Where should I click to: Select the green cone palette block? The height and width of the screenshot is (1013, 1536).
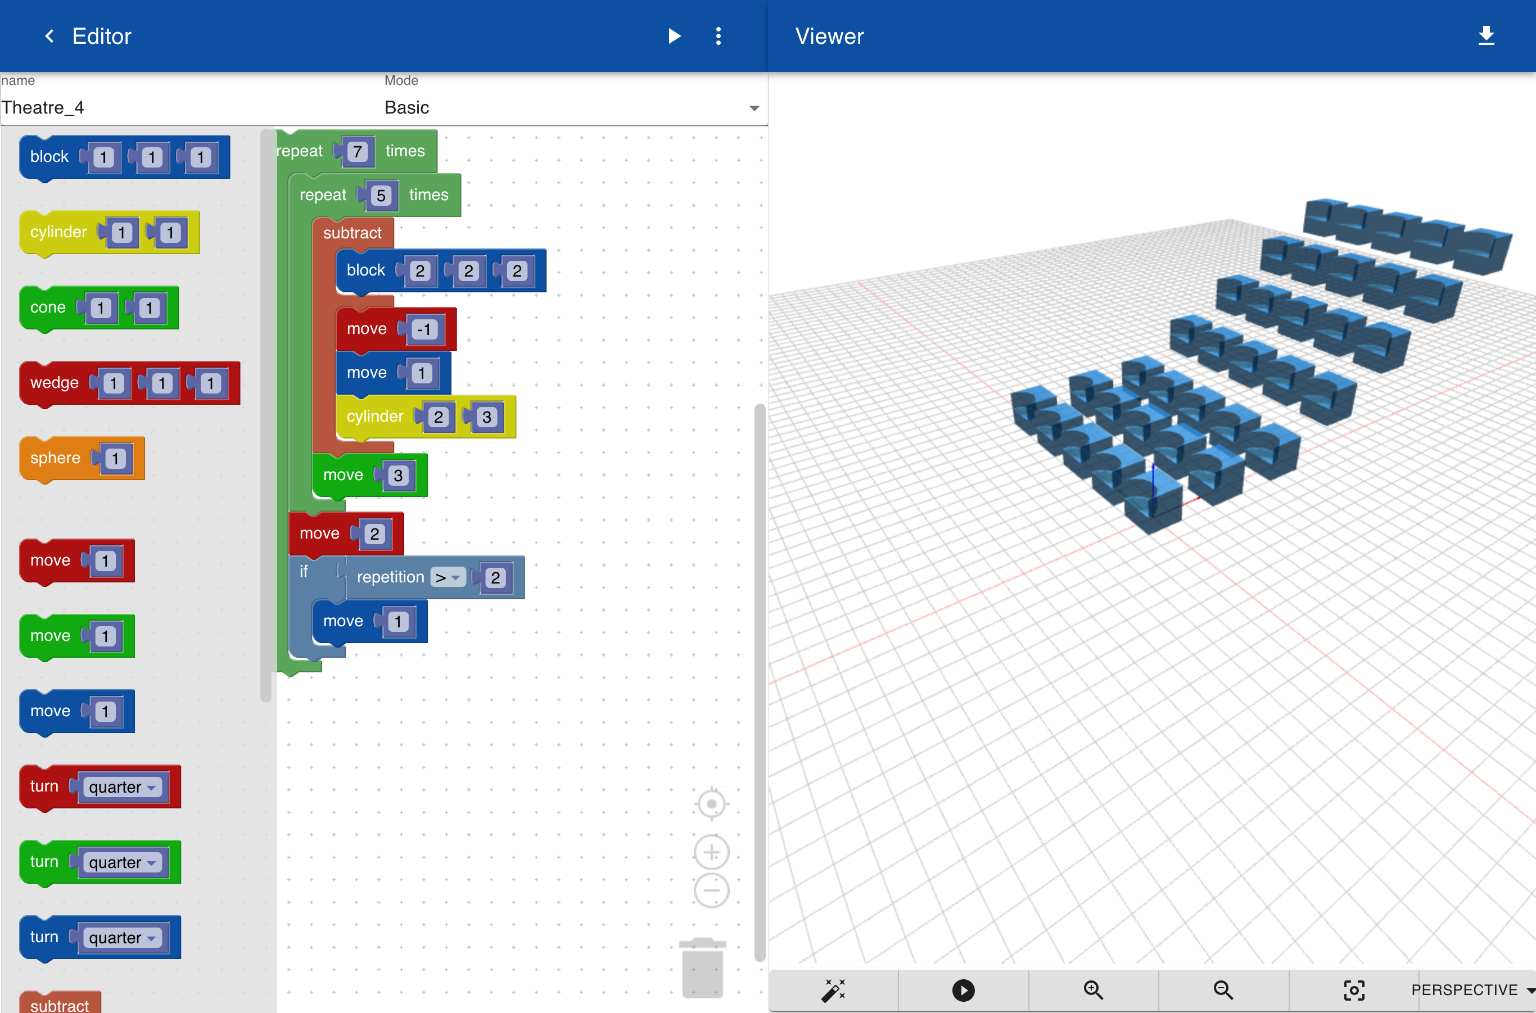point(47,307)
